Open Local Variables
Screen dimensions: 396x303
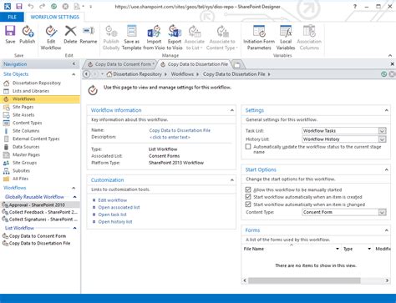(x=286, y=38)
